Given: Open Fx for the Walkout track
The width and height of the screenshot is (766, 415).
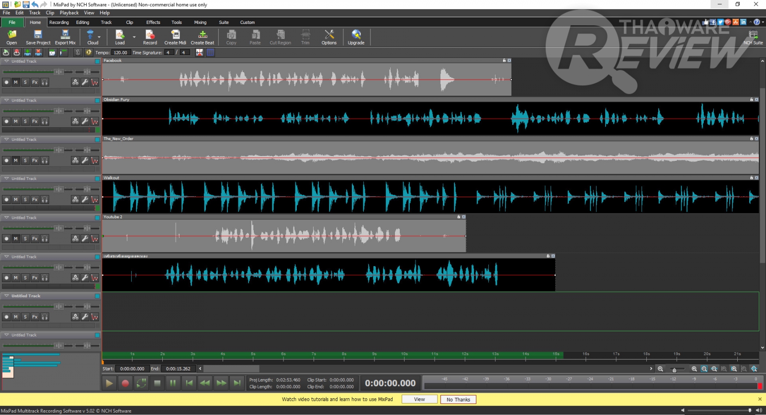Looking at the screenshot, I should pyautogui.click(x=35, y=200).
